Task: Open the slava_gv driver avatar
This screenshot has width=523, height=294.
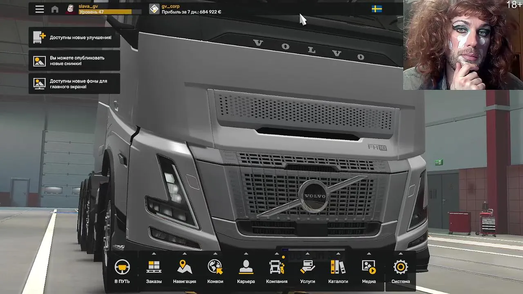Action: (x=71, y=9)
